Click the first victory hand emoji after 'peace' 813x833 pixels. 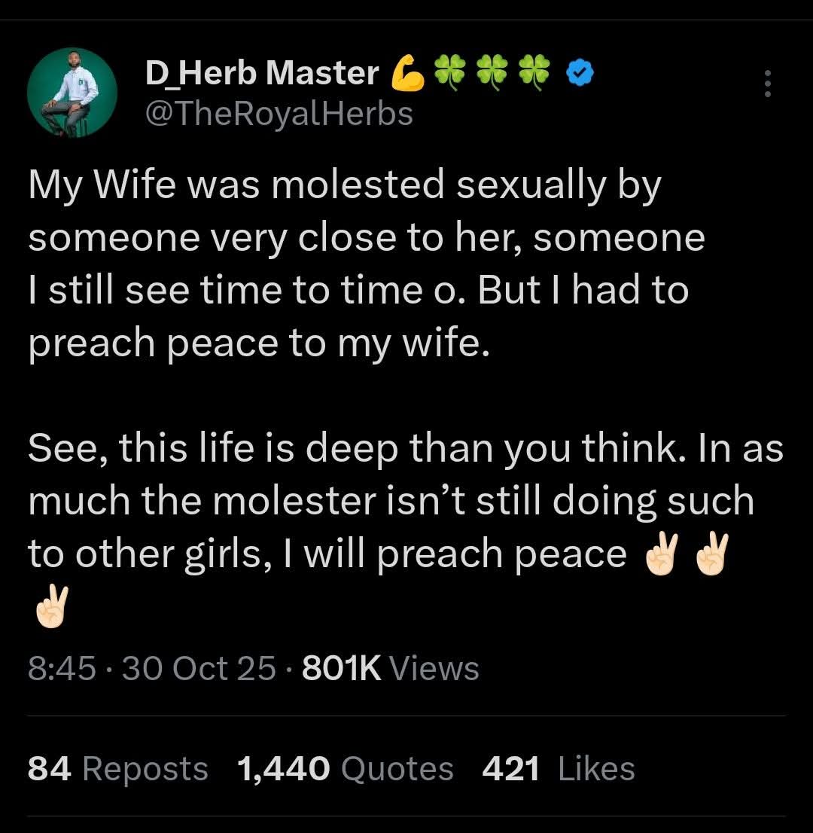click(662, 555)
